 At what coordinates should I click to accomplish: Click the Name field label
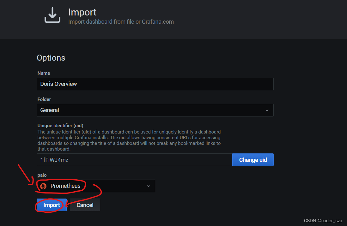[x=44, y=73]
